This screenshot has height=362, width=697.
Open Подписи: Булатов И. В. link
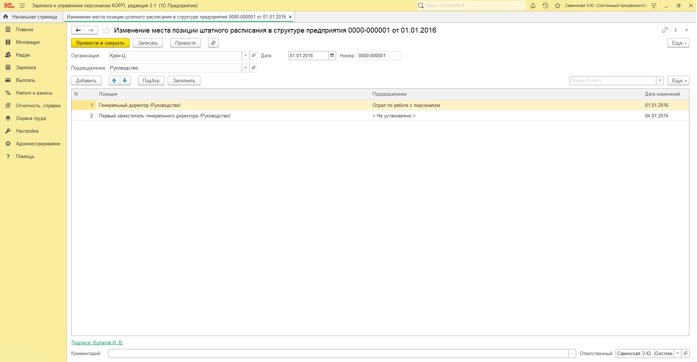tap(97, 342)
